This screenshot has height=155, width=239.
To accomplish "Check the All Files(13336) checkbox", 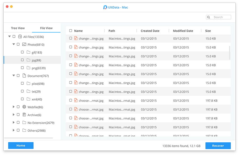I will point(14,36).
